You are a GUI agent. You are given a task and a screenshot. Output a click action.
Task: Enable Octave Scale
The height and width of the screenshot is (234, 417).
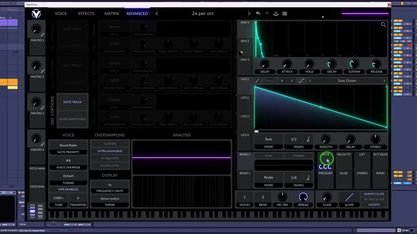point(374,200)
